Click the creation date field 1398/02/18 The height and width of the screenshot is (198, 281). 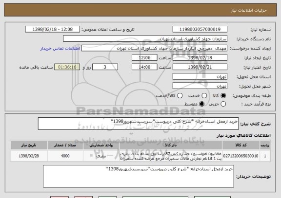coord(200,58)
